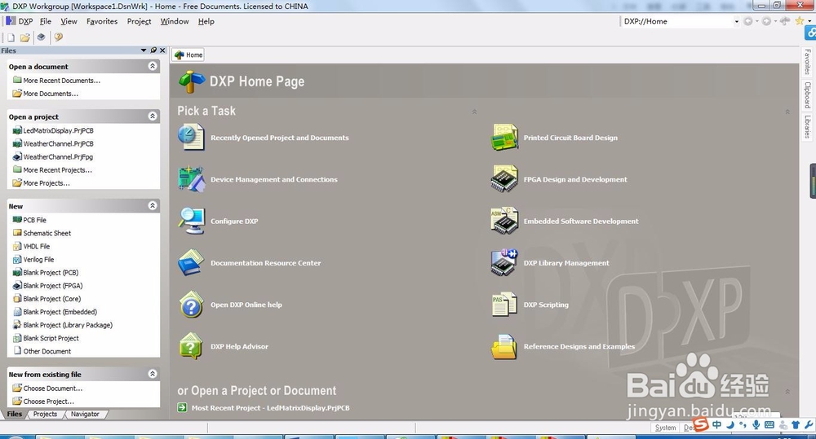
Task: Open the File menu
Action: coord(46,21)
